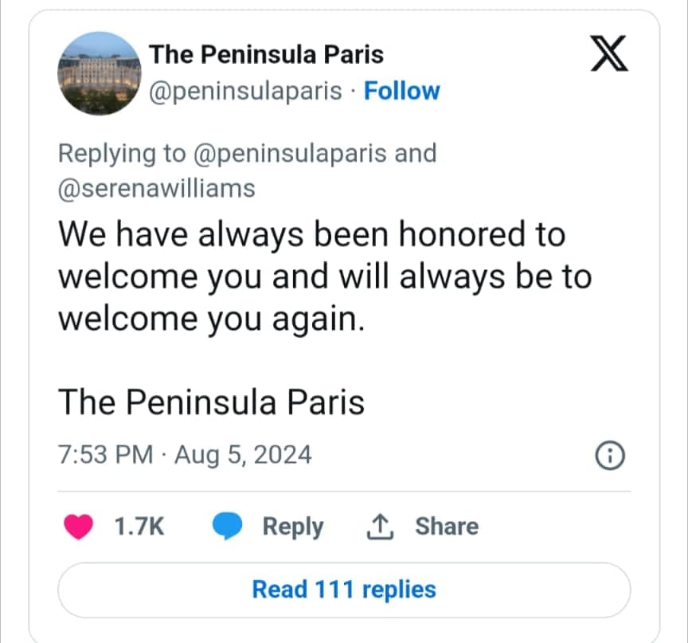Click the share upload arrow icon
Screen dimensions: 688x643
[381, 527]
